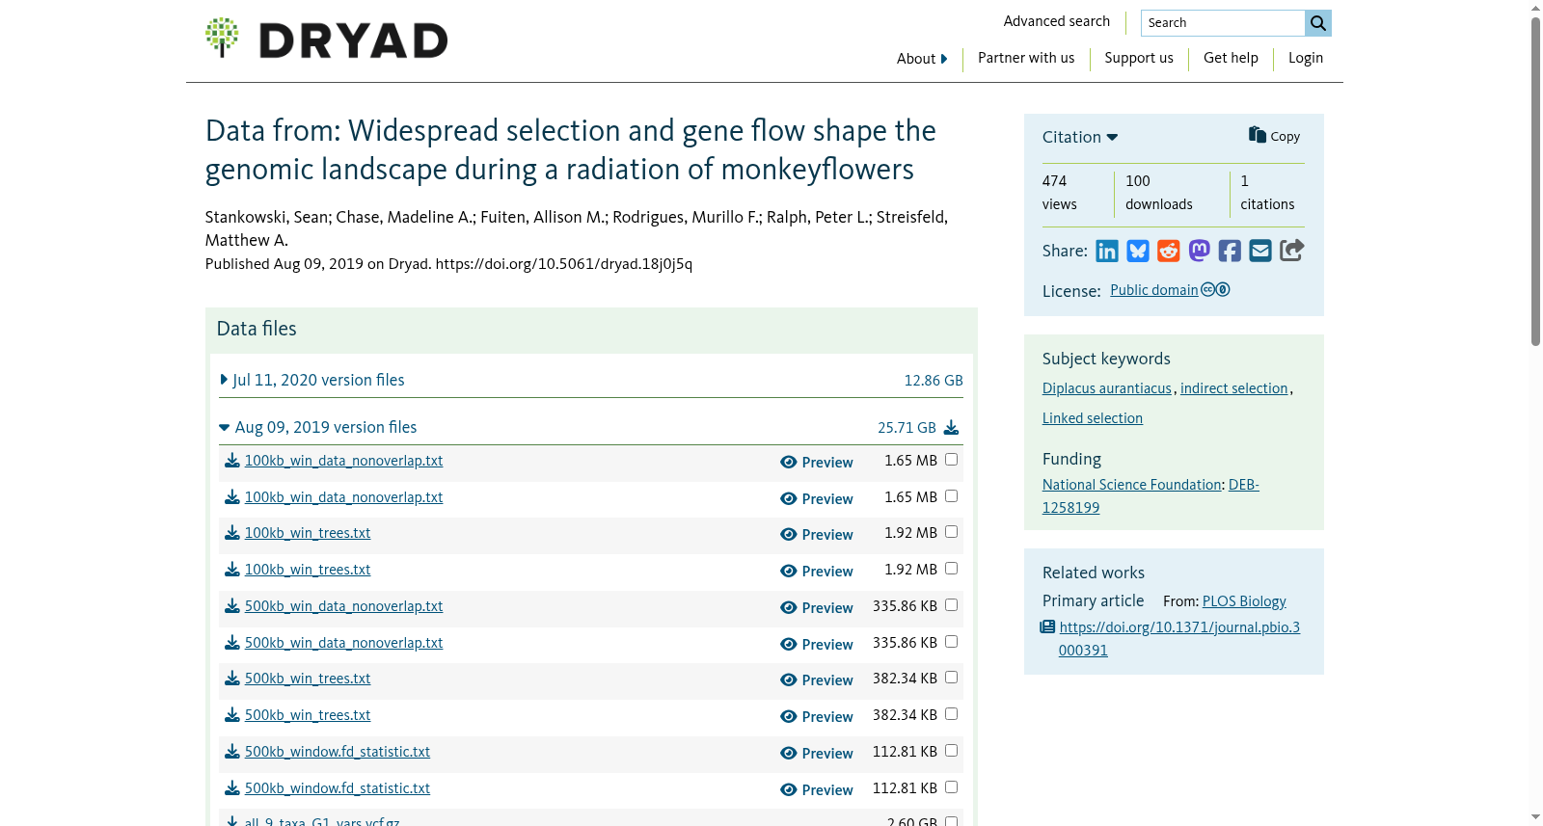Image resolution: width=1543 pixels, height=826 pixels.
Task: Preview the second 100kb_win_trees.txt file
Action: 817,572
